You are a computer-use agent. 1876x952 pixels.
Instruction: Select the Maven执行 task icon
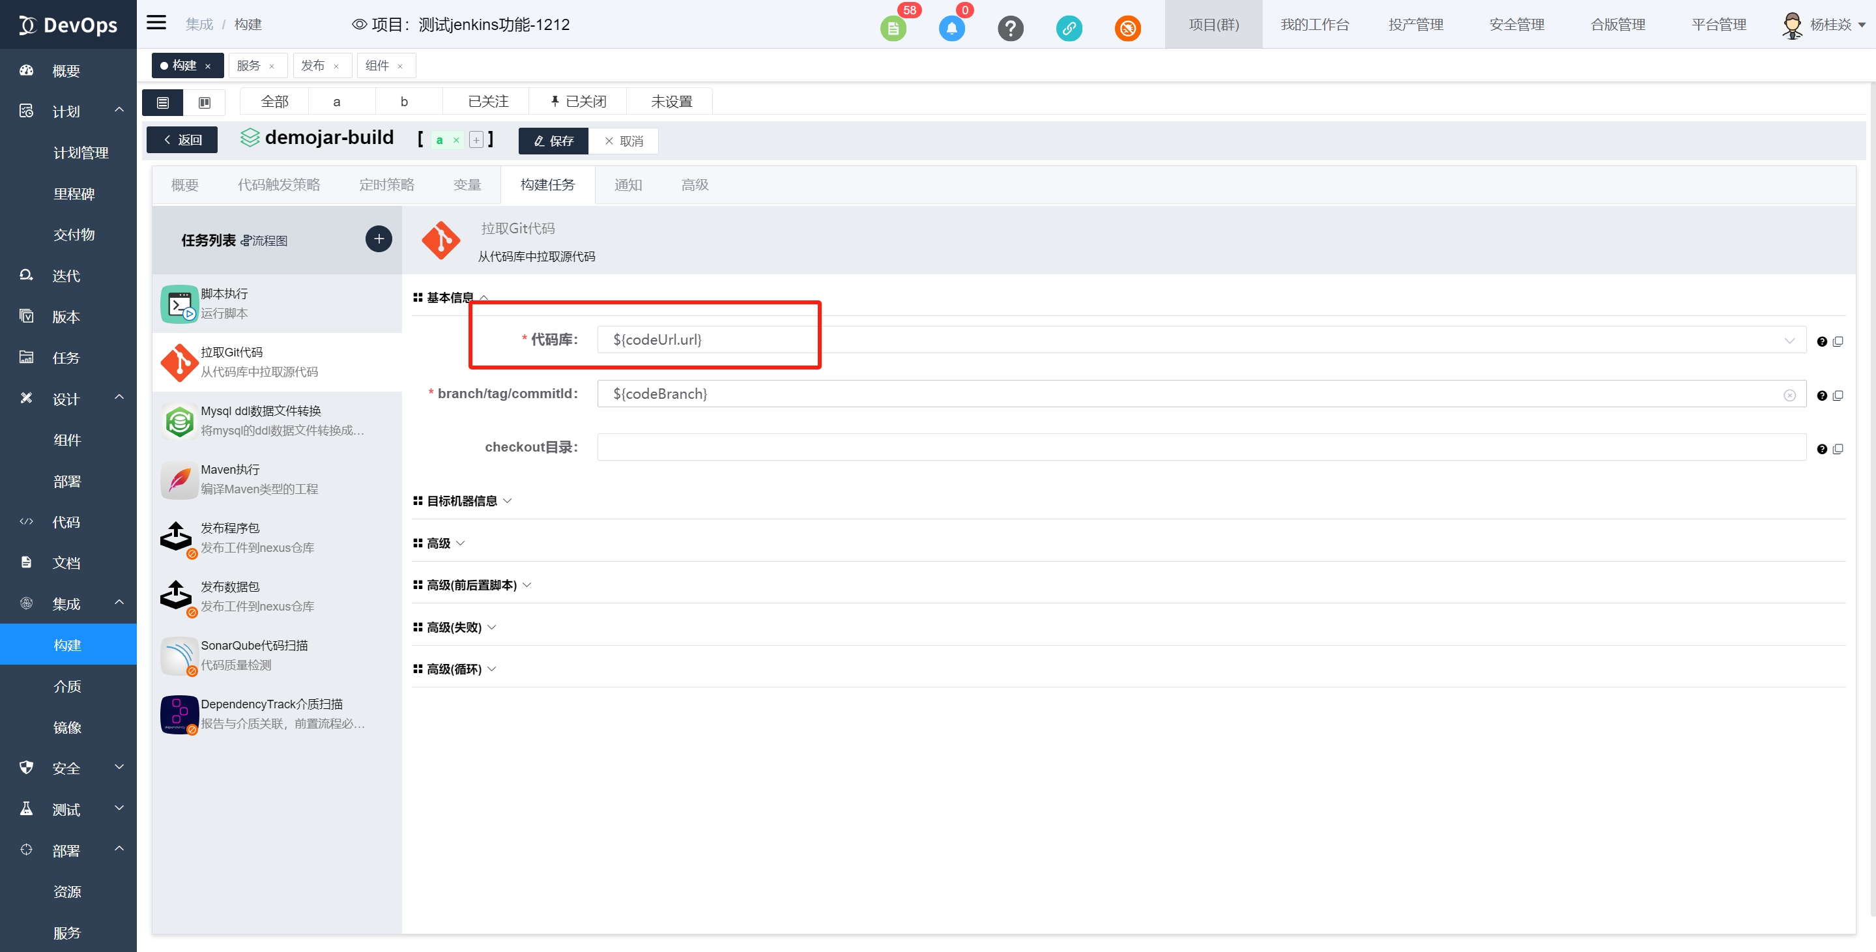point(179,480)
